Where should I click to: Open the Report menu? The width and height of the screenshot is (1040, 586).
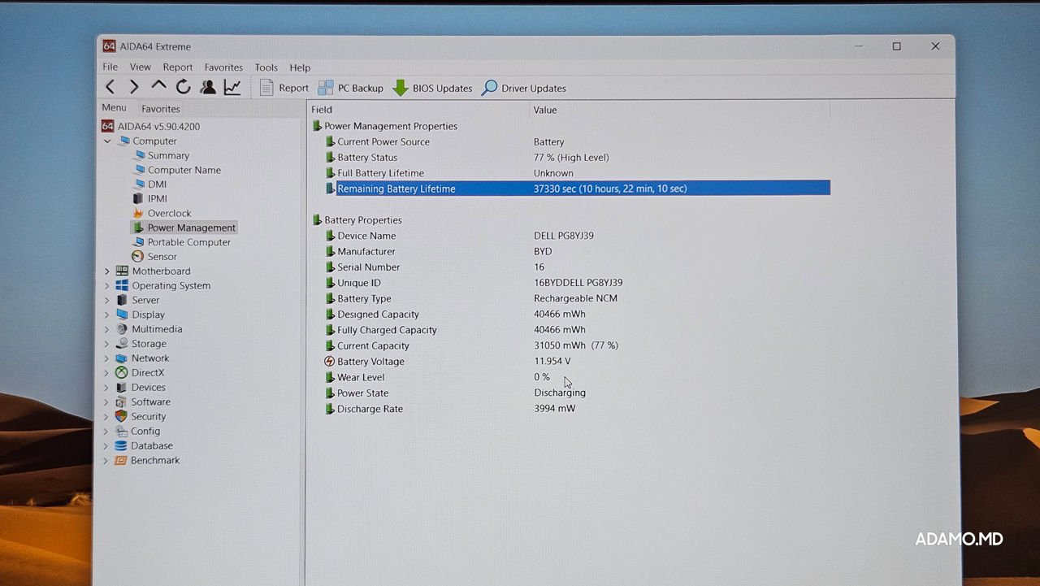pos(178,67)
